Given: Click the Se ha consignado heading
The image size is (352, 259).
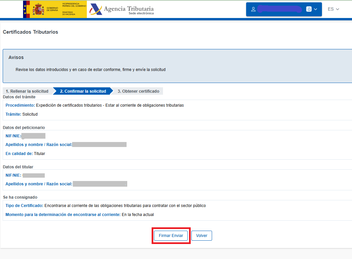Looking at the screenshot, I should (x=20, y=197).
